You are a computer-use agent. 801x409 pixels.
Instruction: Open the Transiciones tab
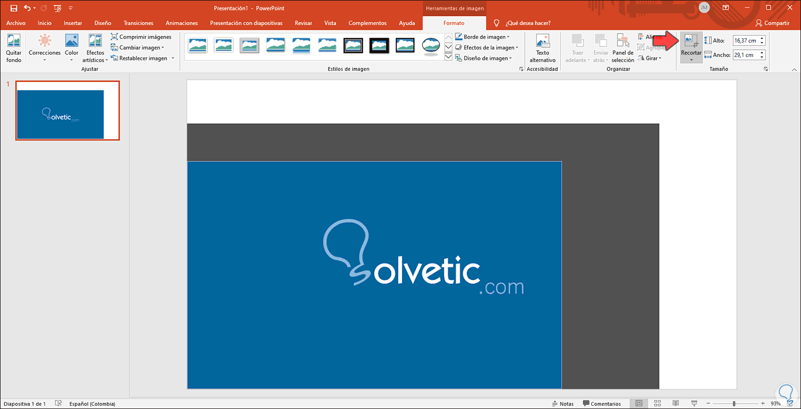(138, 23)
